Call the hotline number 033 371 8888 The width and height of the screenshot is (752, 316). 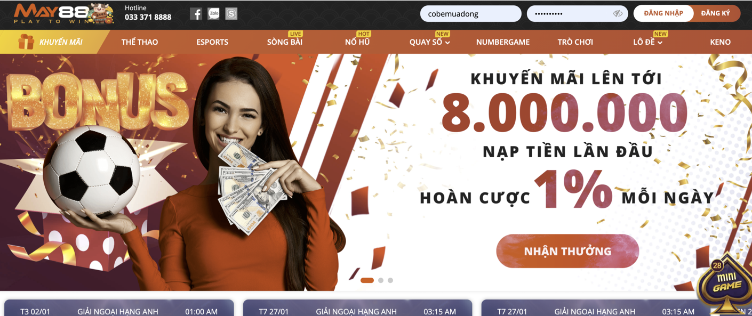point(148,17)
